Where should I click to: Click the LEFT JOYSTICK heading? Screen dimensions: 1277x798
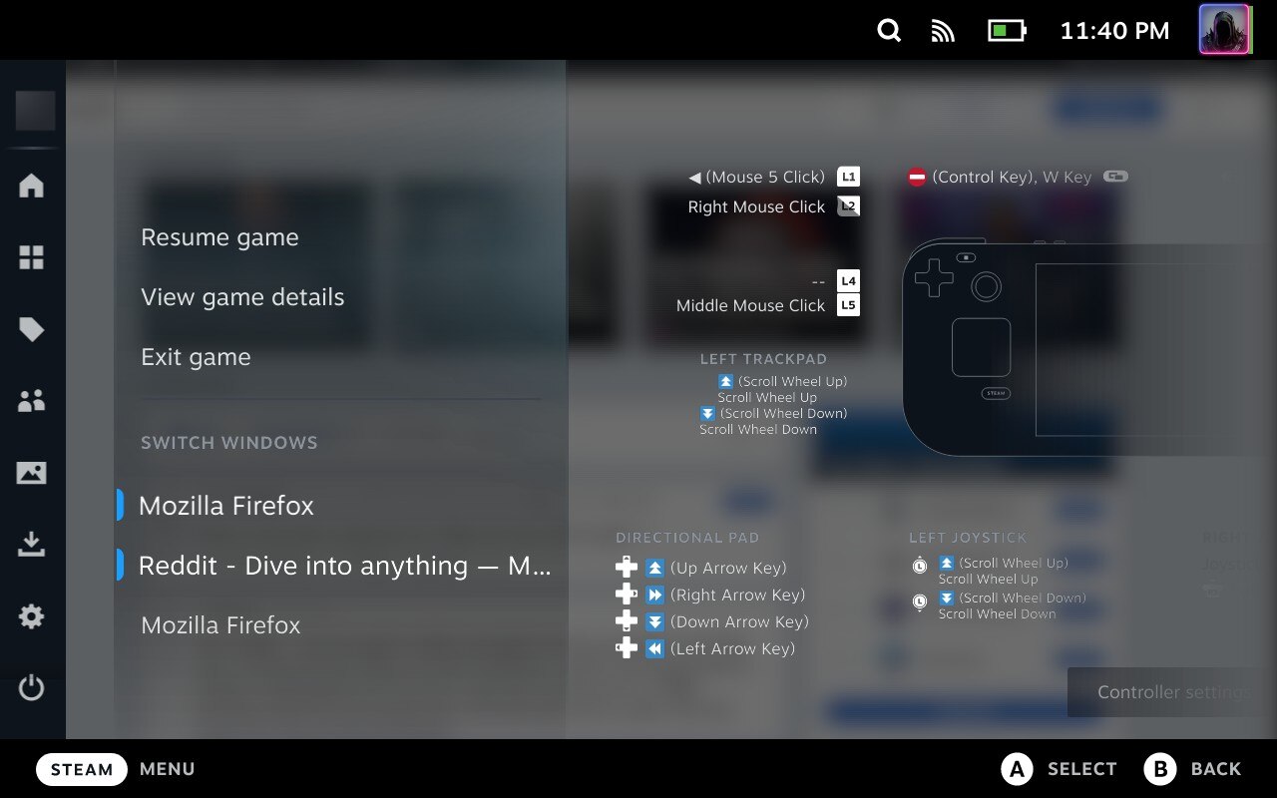coord(968,538)
